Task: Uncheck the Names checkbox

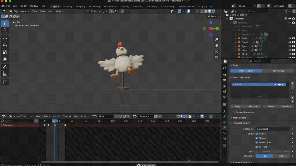Action: tap(256, 134)
